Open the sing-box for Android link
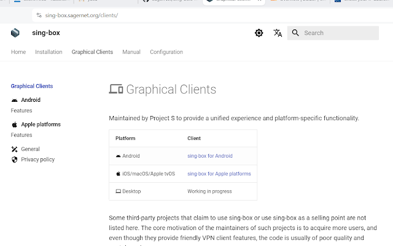Viewport: 393px width, 246px height. [209, 156]
